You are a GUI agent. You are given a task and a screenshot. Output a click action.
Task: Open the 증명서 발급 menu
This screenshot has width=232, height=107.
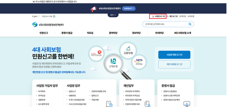[67, 33]
